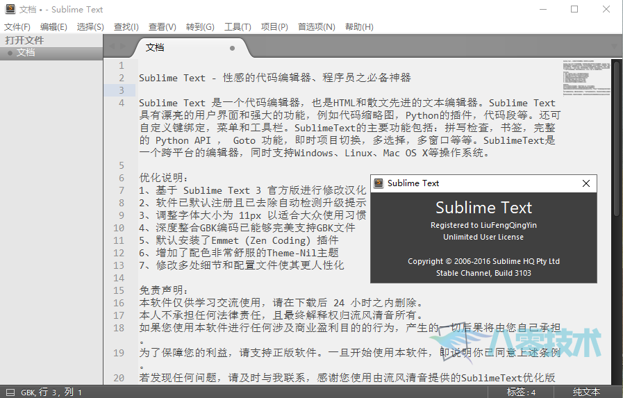Go to next tab with right arrow

point(122,46)
